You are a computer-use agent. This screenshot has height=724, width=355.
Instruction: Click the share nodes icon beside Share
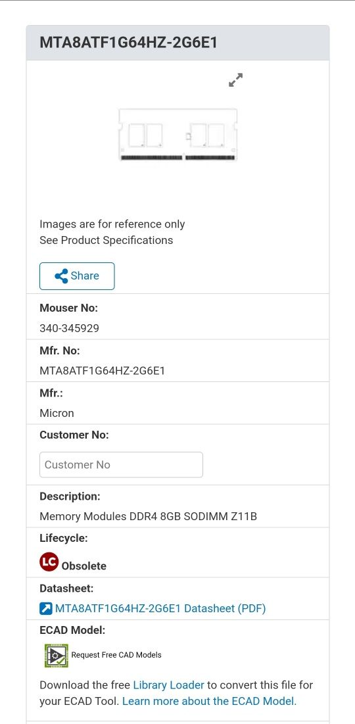[x=61, y=276]
